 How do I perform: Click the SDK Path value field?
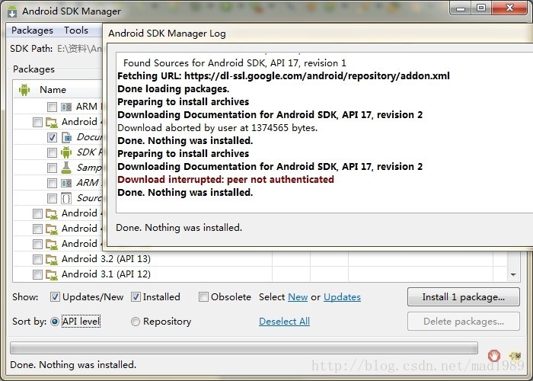tap(79, 49)
